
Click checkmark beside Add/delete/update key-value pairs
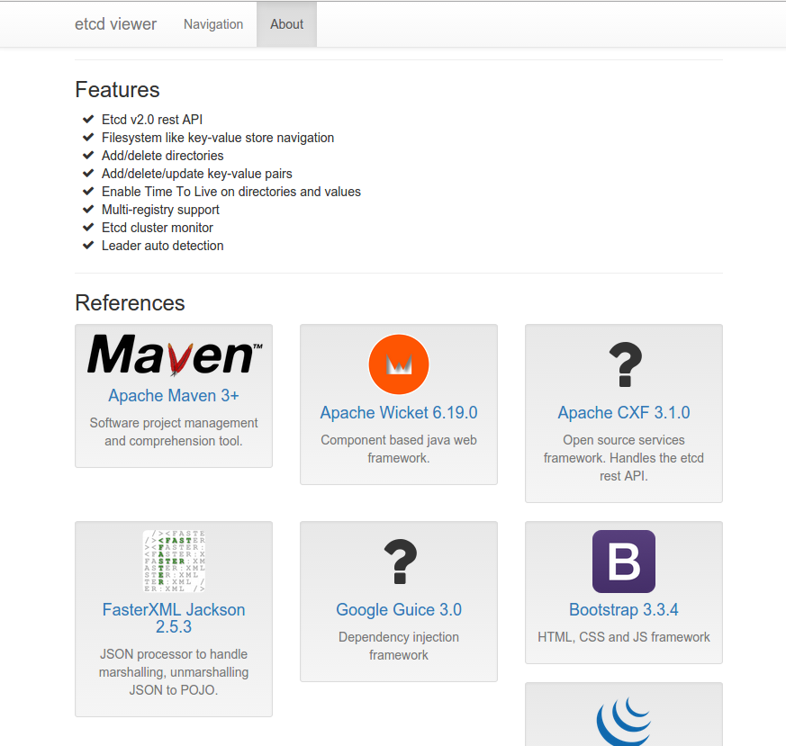[88, 174]
